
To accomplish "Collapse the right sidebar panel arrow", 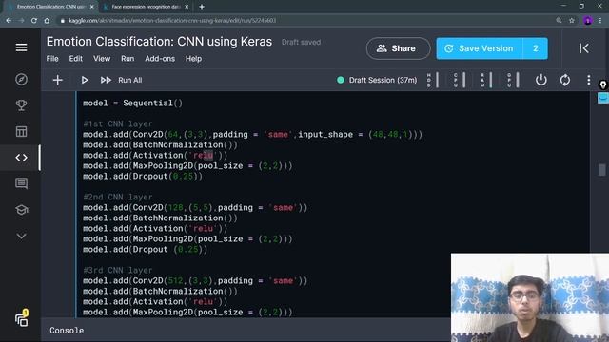I will tap(583, 48).
